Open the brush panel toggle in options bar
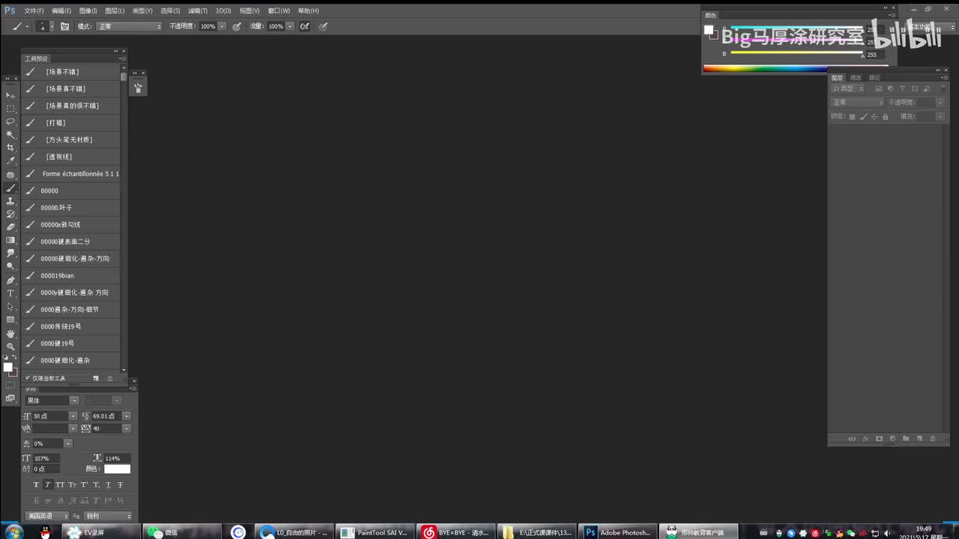Image resolution: width=959 pixels, height=539 pixels. click(x=64, y=26)
